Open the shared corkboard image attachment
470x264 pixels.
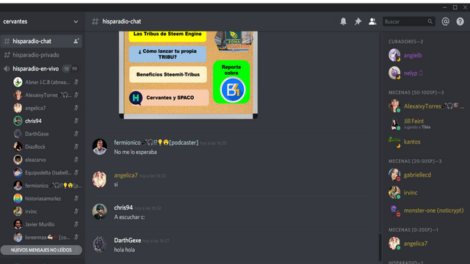pos(188,75)
